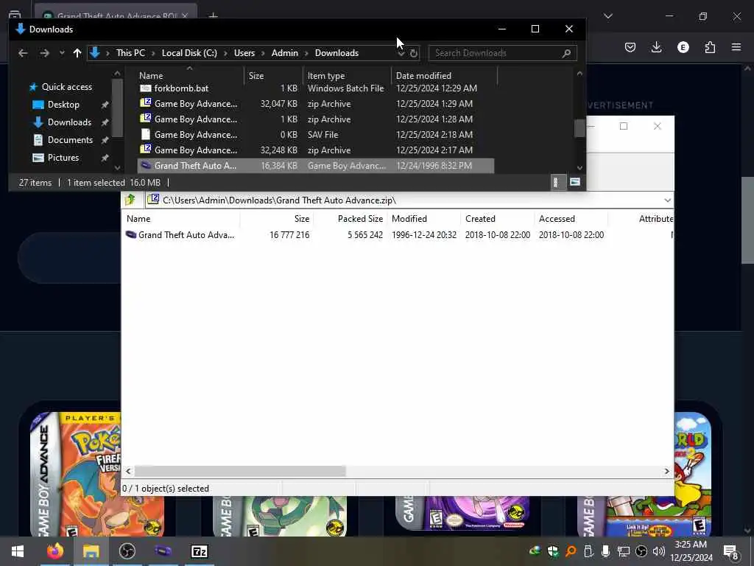Image resolution: width=754 pixels, height=566 pixels.
Task: Open the Game Boy emulator taskbar icon
Action: pyautogui.click(x=163, y=551)
